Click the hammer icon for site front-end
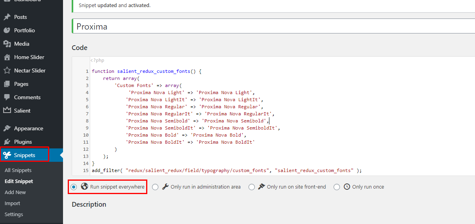The width and height of the screenshot is (475, 224). click(x=262, y=187)
